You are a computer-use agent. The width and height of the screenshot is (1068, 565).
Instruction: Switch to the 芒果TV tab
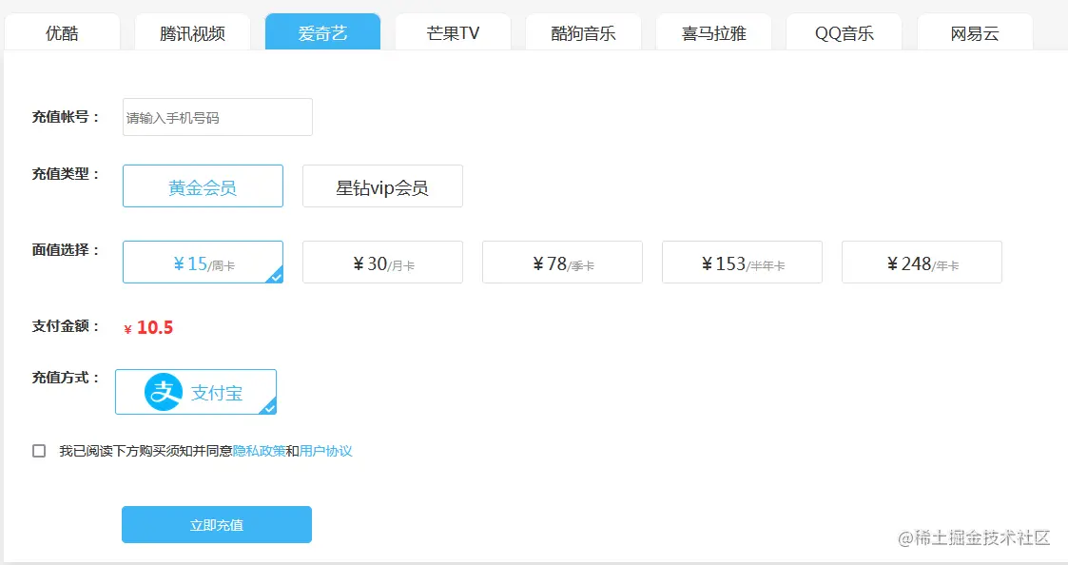click(x=453, y=32)
